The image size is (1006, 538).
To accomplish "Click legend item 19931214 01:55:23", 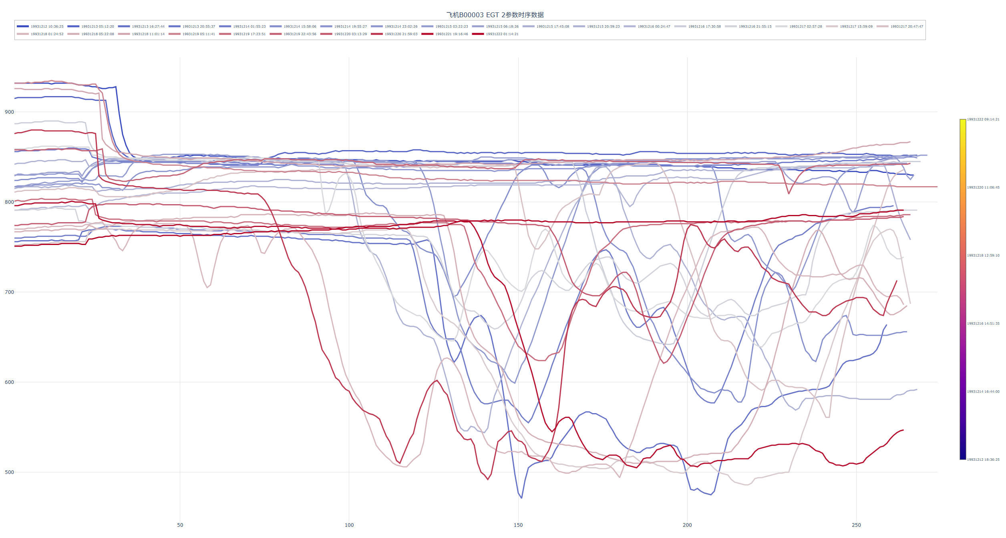I will (249, 26).
